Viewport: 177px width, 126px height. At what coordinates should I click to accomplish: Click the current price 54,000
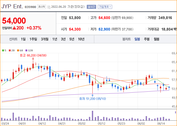click(14, 21)
